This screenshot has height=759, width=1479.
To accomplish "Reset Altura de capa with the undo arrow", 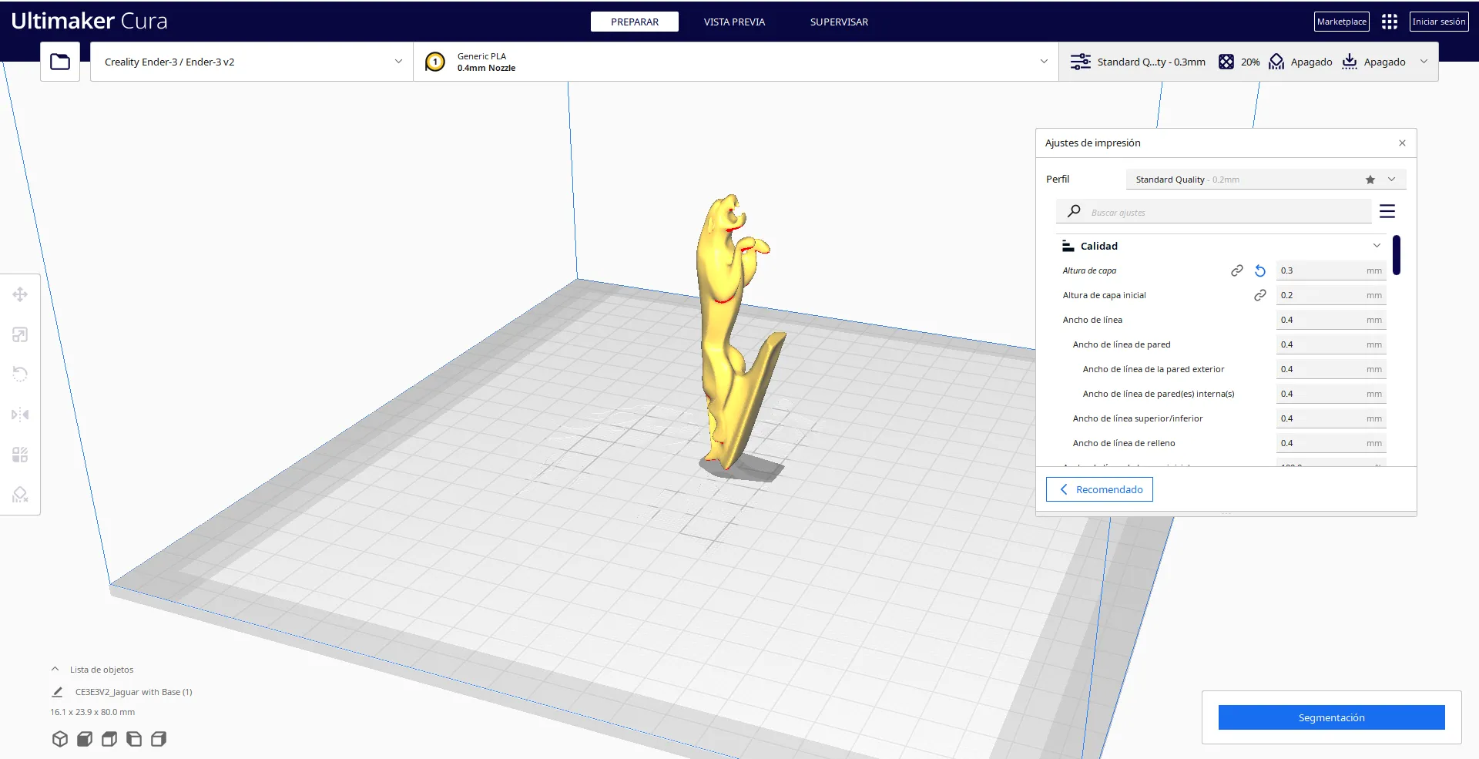I will (x=1260, y=270).
